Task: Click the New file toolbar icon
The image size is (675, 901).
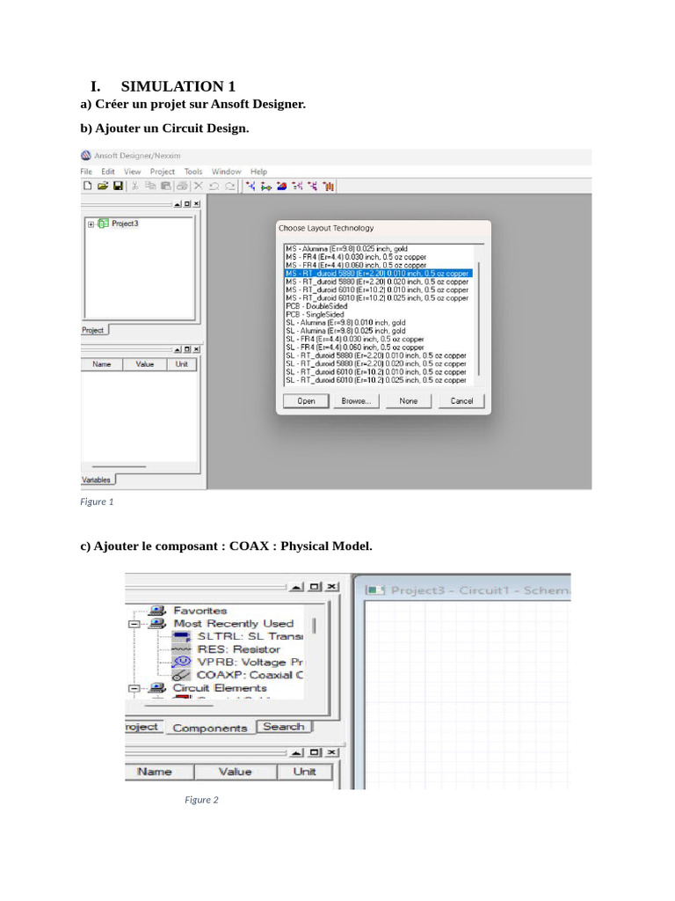Action: tap(88, 186)
